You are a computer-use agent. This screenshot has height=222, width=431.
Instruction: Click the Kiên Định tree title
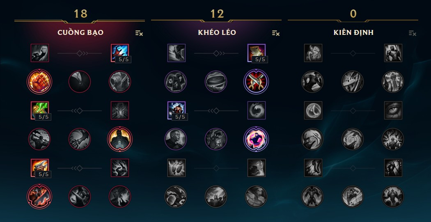[x=353, y=32]
